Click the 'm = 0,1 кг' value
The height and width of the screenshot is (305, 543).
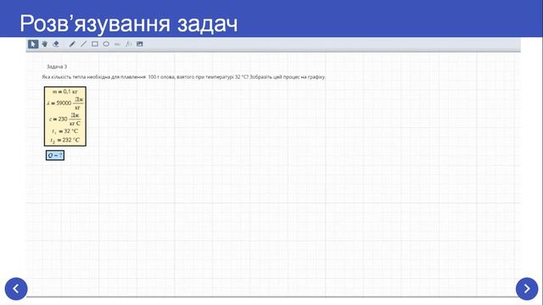click(x=65, y=91)
